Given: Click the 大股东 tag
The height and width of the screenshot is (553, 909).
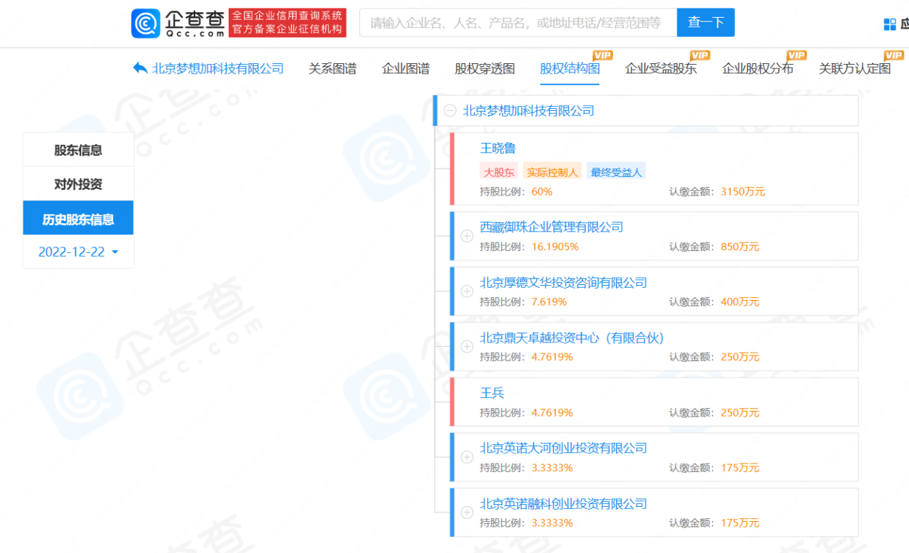Looking at the screenshot, I should [499, 172].
